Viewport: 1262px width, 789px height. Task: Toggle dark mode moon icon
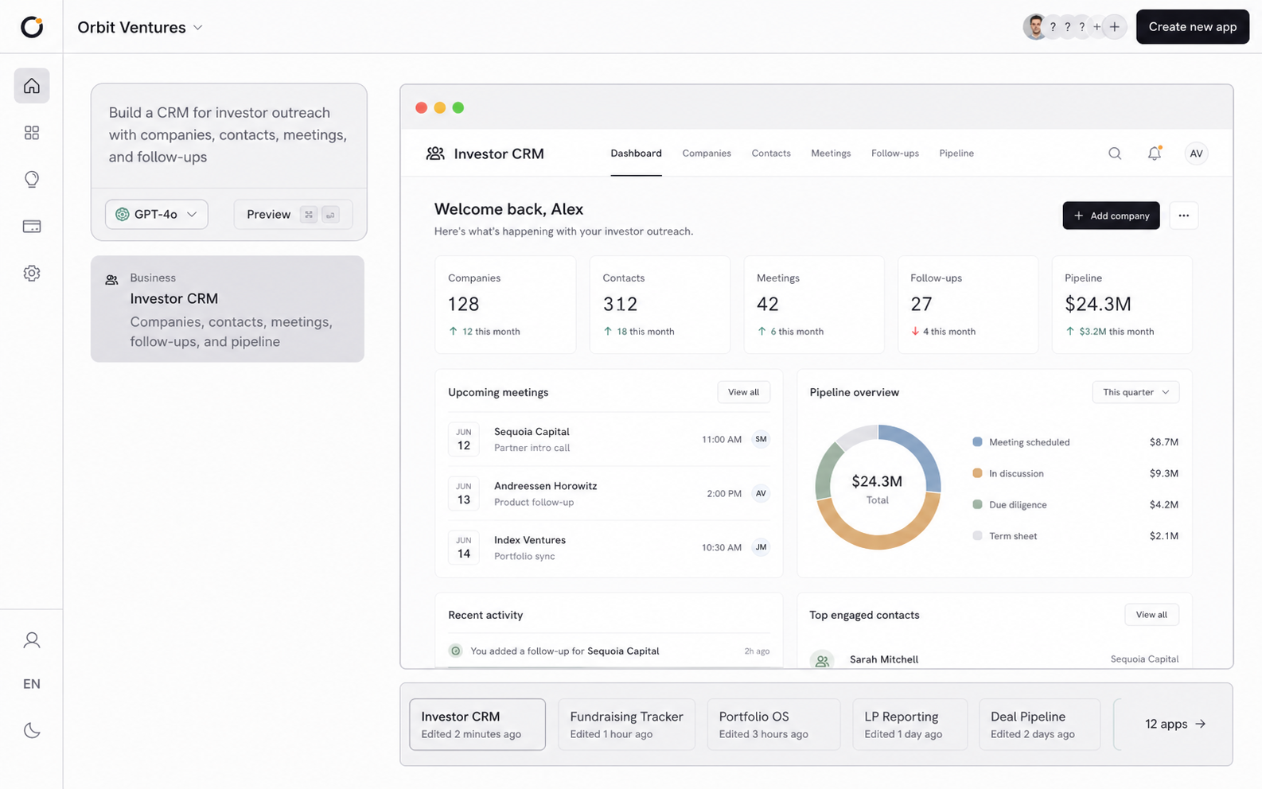pos(32,730)
